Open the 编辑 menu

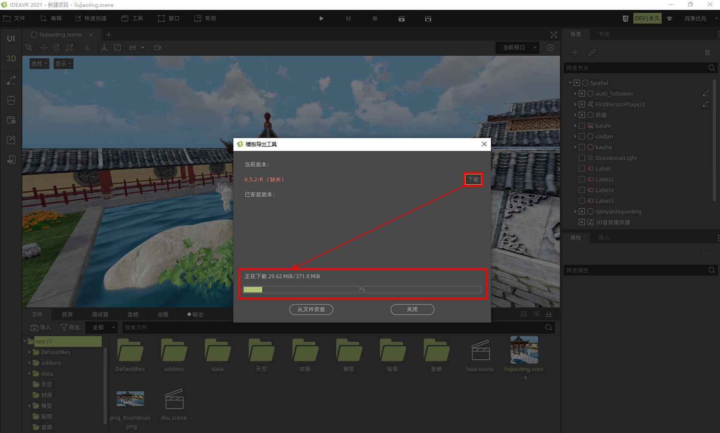coord(51,18)
